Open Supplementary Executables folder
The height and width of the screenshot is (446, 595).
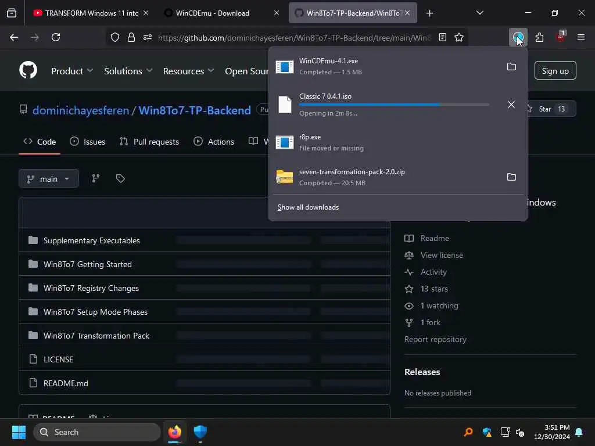(x=91, y=240)
